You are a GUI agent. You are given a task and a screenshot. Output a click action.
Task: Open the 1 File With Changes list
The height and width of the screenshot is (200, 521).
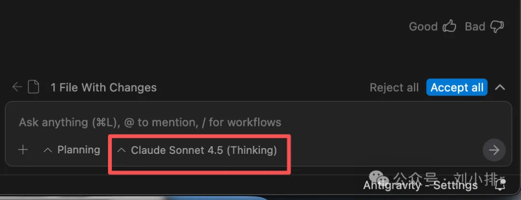click(x=103, y=87)
